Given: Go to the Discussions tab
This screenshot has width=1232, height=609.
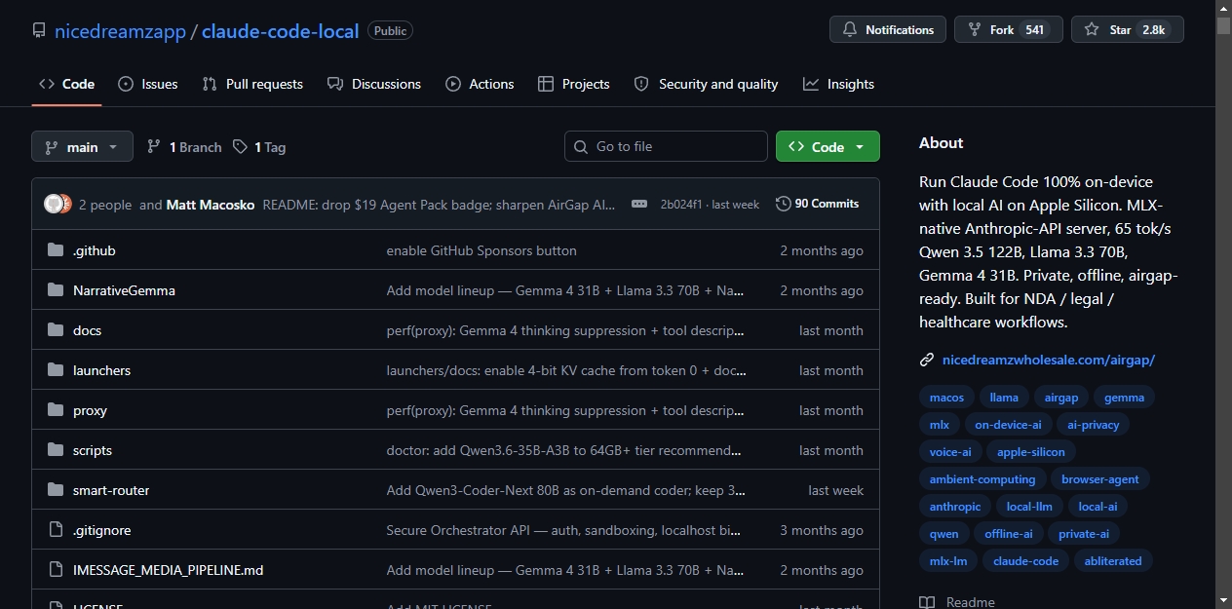Looking at the screenshot, I should pos(374,84).
